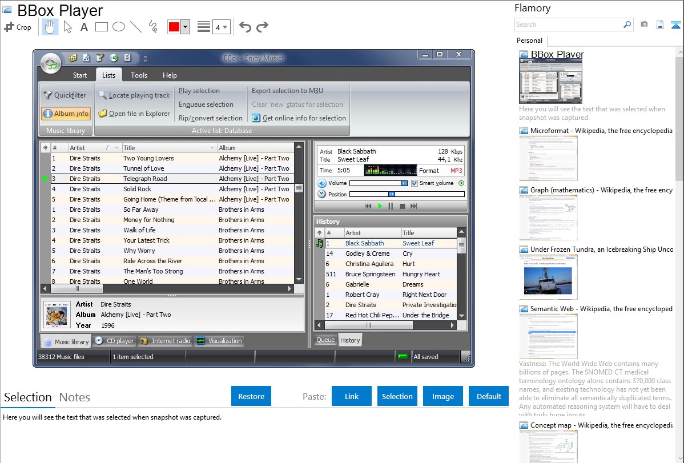Choose the text annotation tool
This screenshot has width=684, height=463.
tap(84, 27)
